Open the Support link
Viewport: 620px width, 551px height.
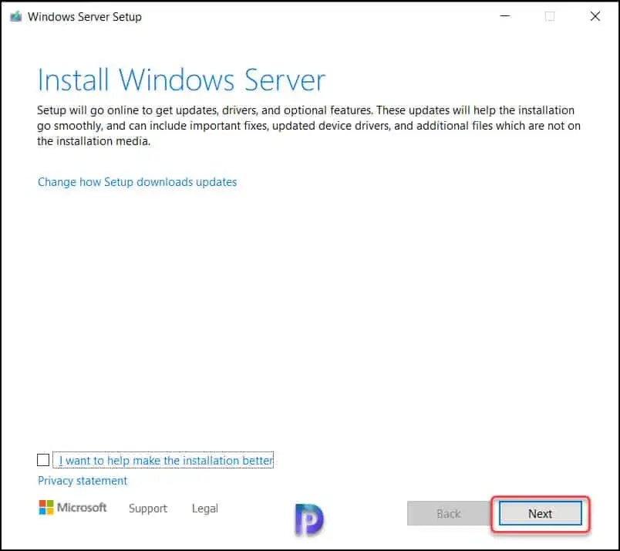tap(148, 509)
